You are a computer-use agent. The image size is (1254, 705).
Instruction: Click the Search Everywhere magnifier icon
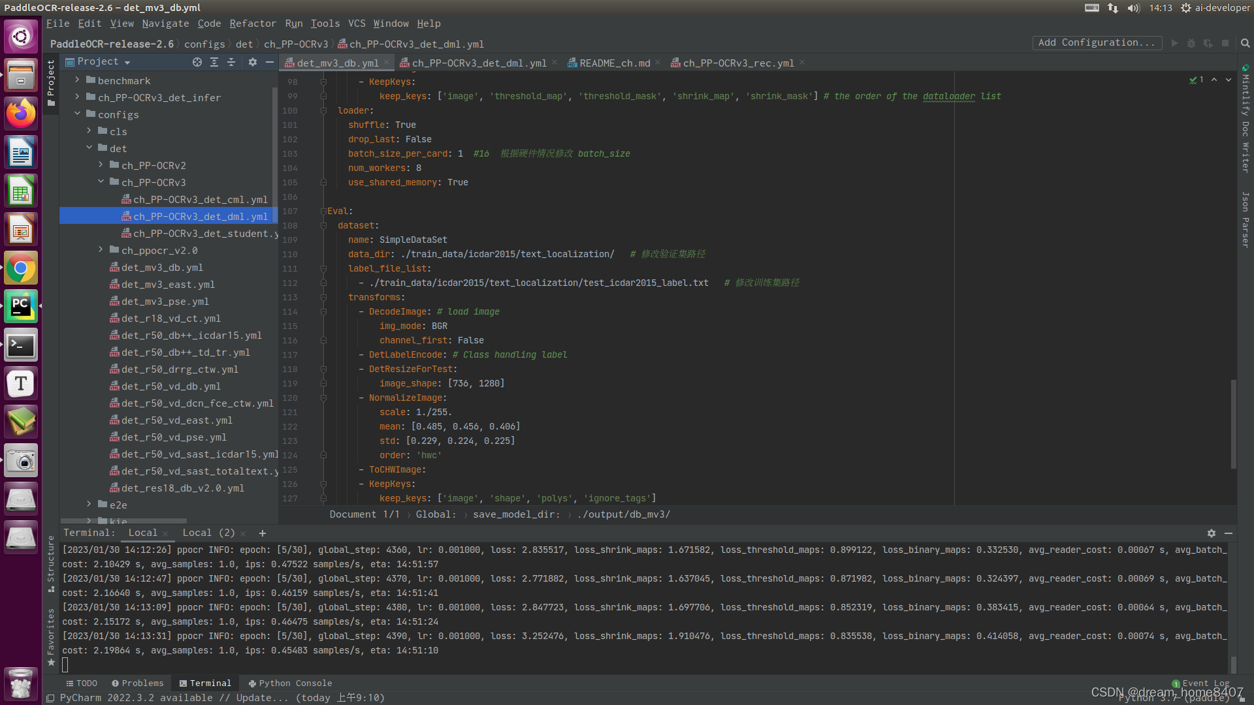click(x=1245, y=43)
